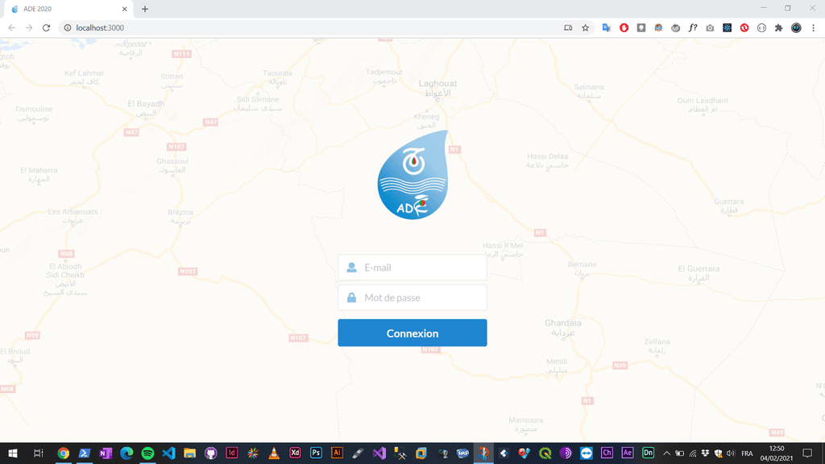Launch Adobe XD from the taskbar
This screenshot has height=464, width=825.
(x=295, y=453)
